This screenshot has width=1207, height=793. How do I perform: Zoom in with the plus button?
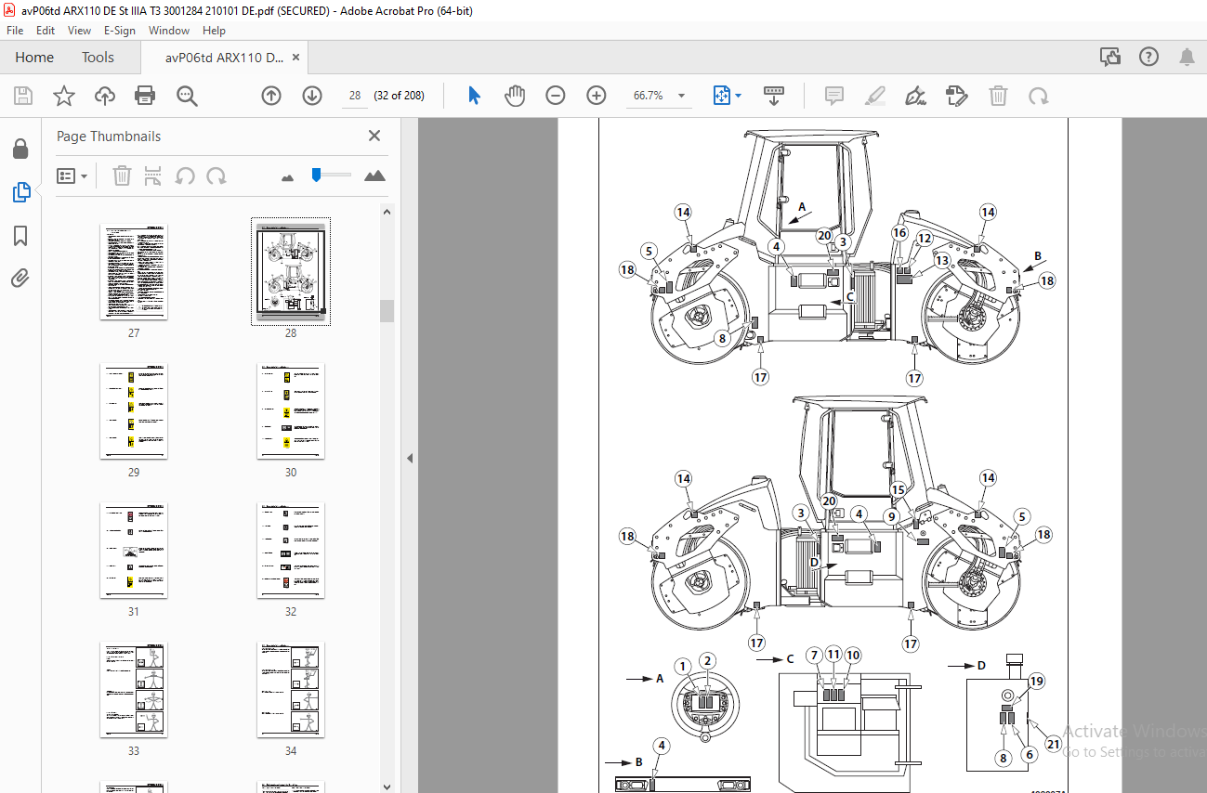[x=597, y=96]
